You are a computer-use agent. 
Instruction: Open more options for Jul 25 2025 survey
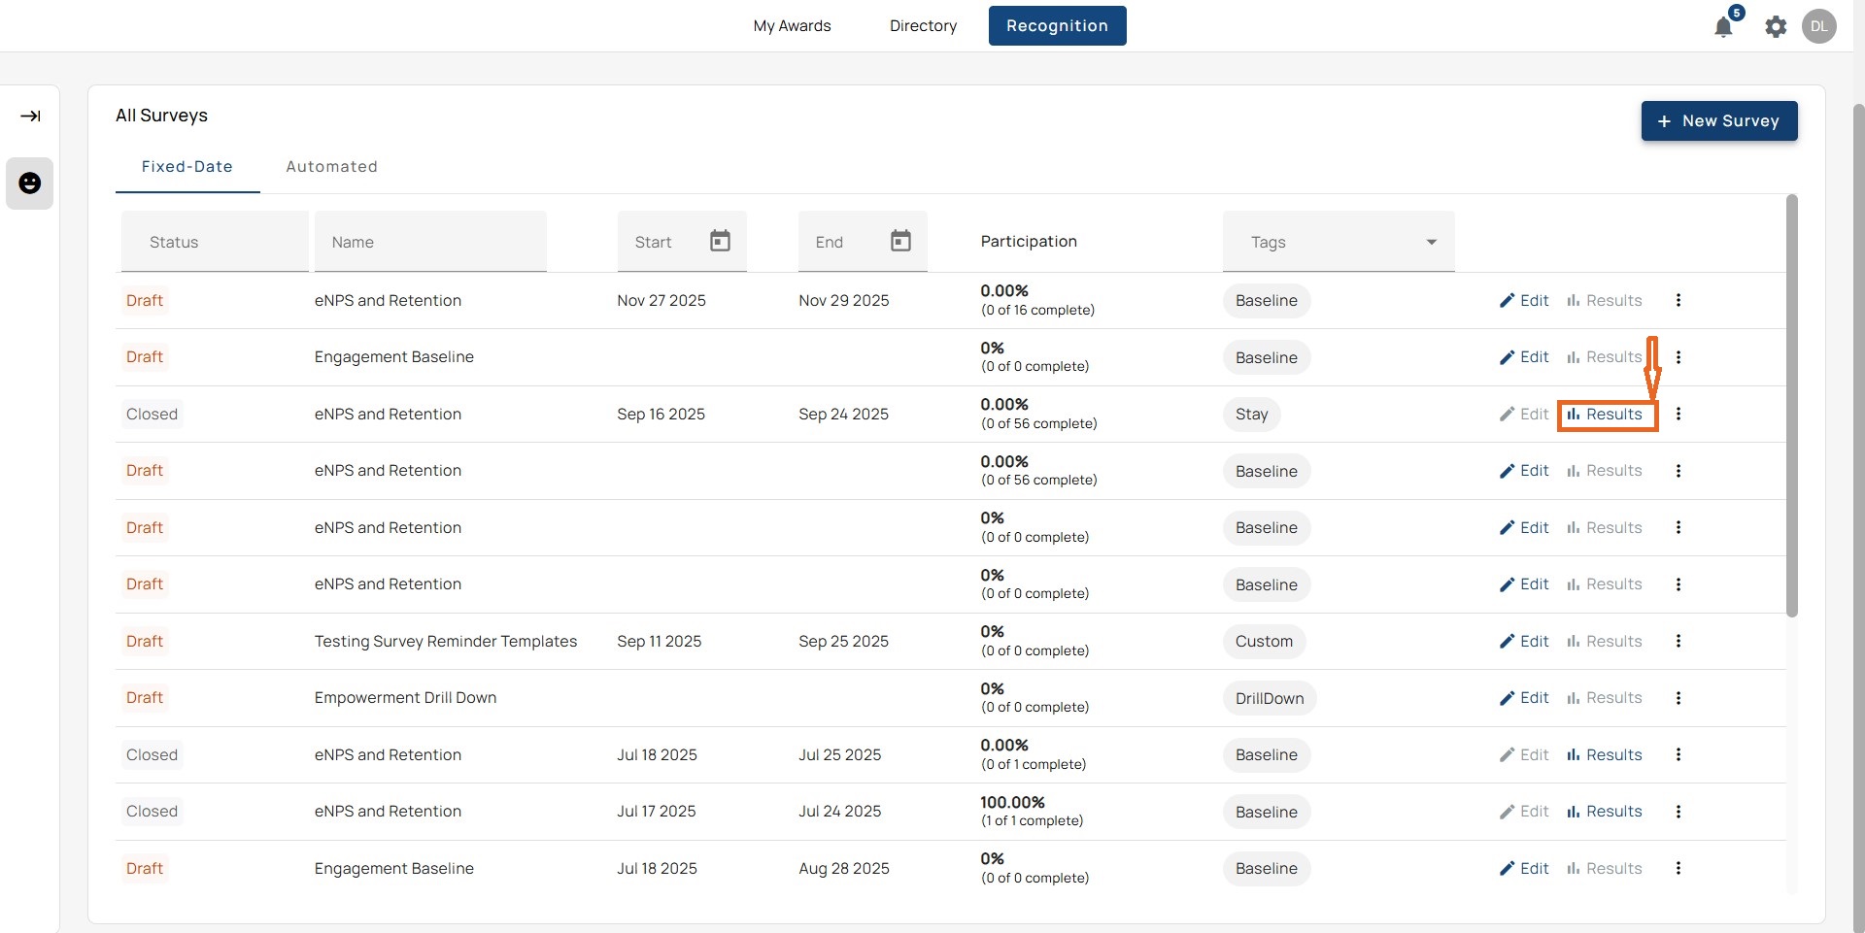(x=1678, y=754)
